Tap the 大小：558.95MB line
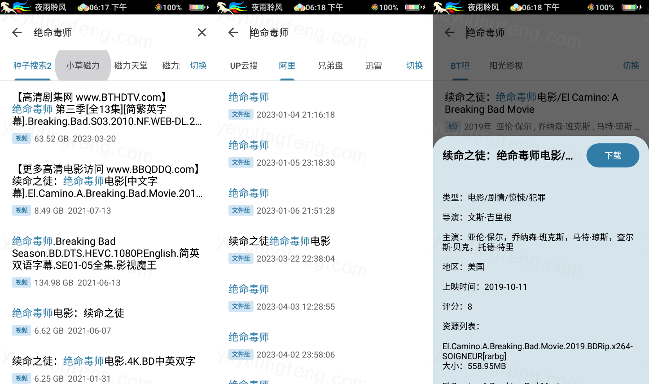 [x=474, y=366]
